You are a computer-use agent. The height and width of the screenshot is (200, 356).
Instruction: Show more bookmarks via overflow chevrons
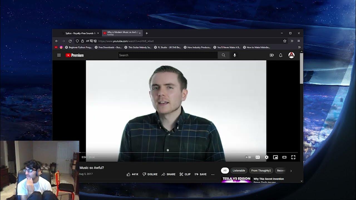[299, 47]
